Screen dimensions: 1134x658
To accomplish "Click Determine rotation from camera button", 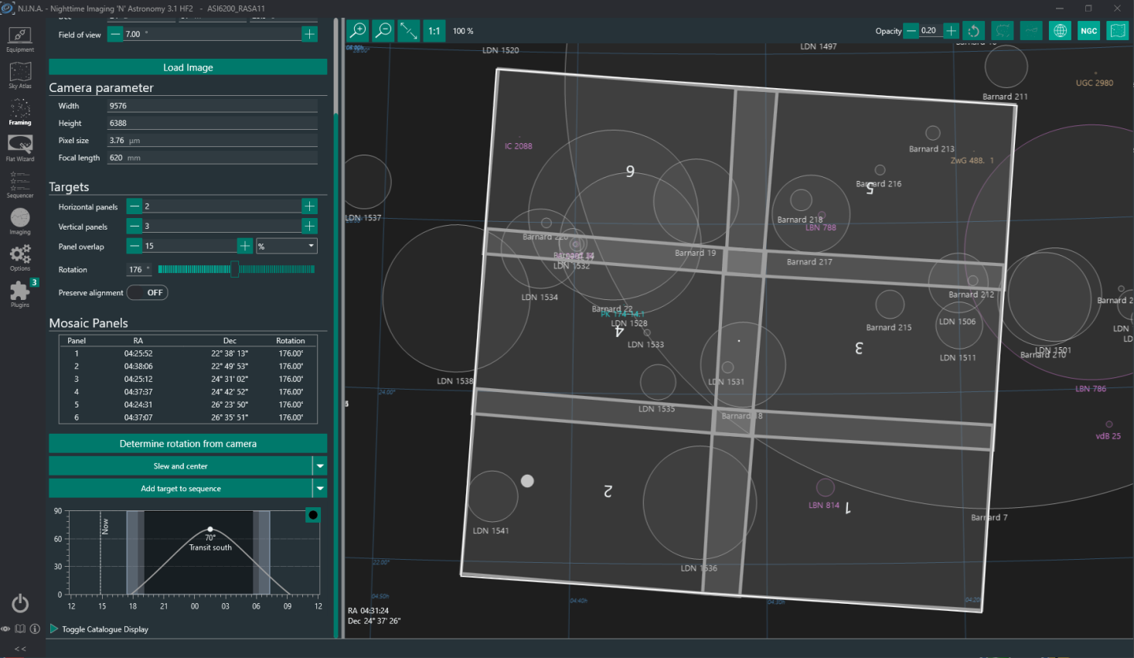I will [188, 444].
